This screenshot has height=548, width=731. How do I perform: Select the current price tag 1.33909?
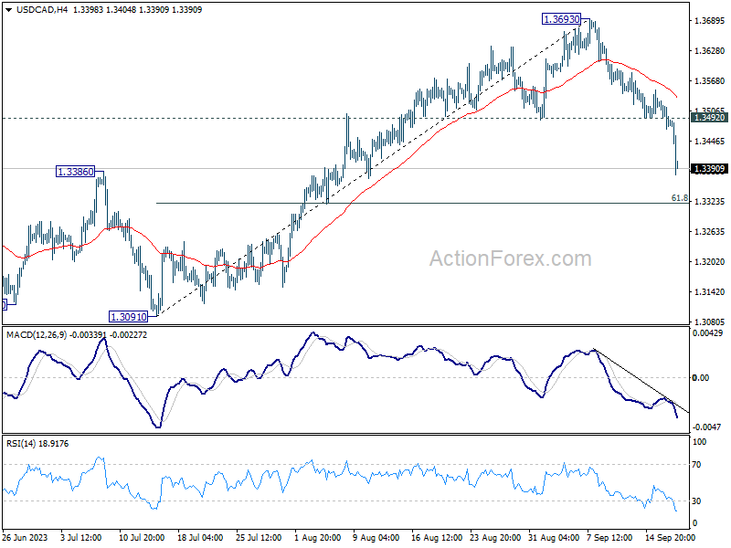tap(709, 169)
